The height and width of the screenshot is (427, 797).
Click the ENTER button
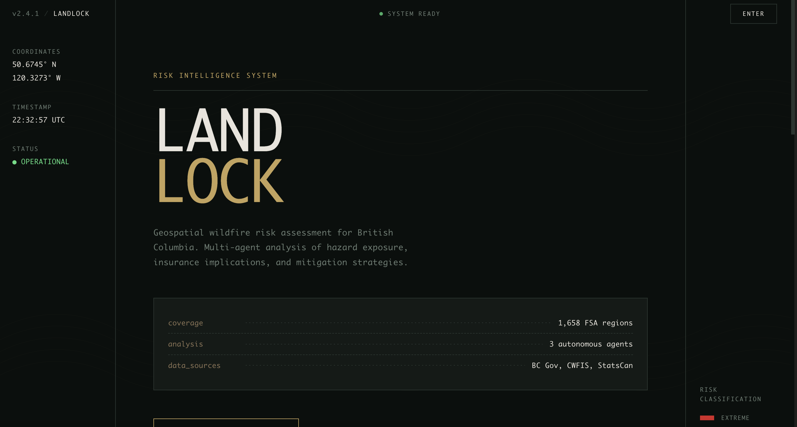click(x=753, y=14)
